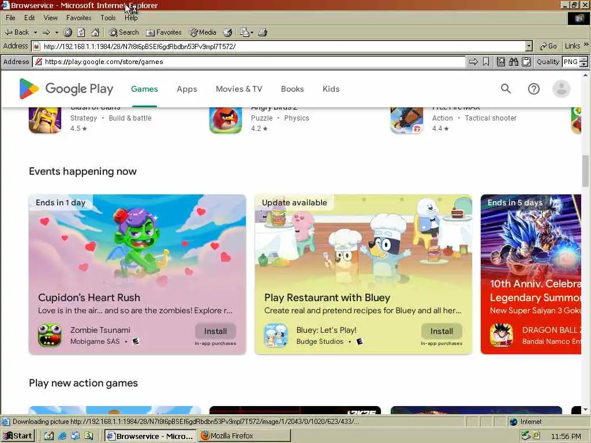Click the Browservice go arrow icon
The image size is (591, 443).
(473, 62)
